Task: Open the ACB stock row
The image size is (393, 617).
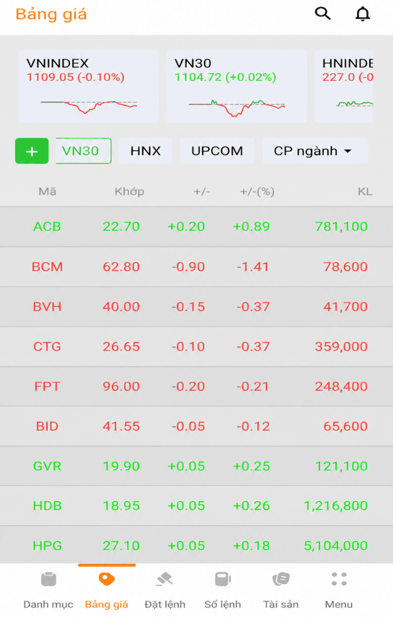Action: click(196, 227)
